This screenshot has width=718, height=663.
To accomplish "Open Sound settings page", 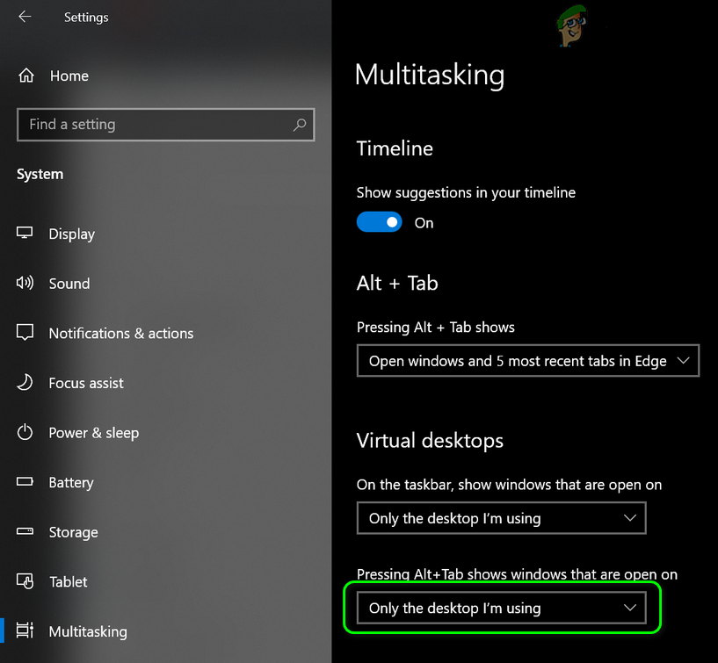I will point(69,284).
